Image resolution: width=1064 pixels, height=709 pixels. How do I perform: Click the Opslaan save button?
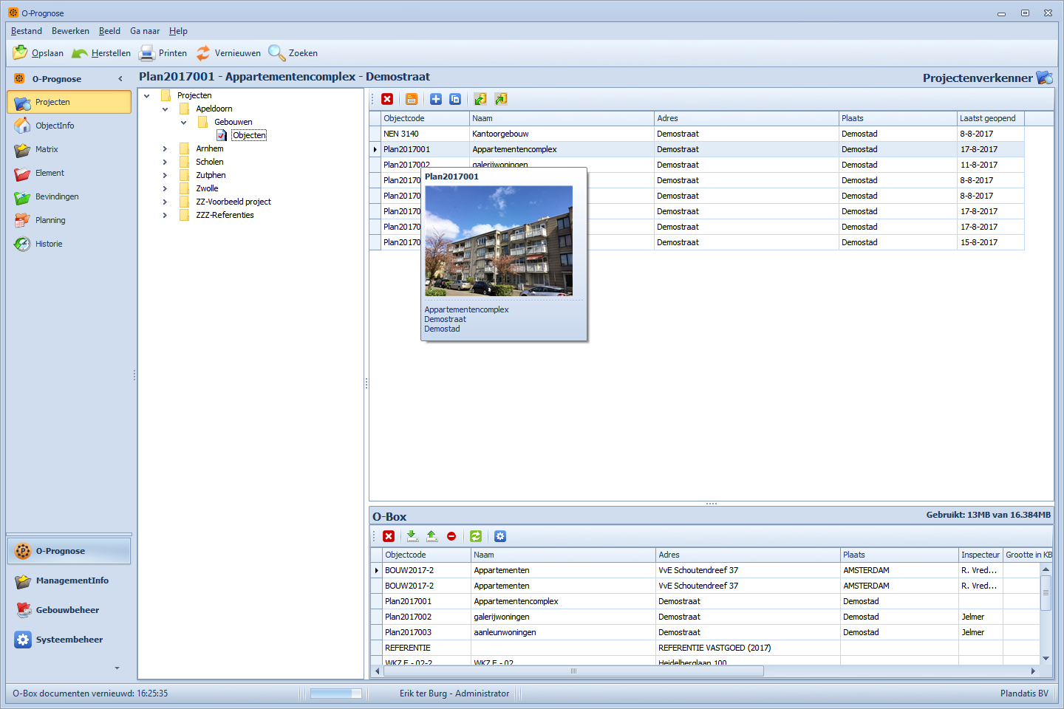pos(38,52)
